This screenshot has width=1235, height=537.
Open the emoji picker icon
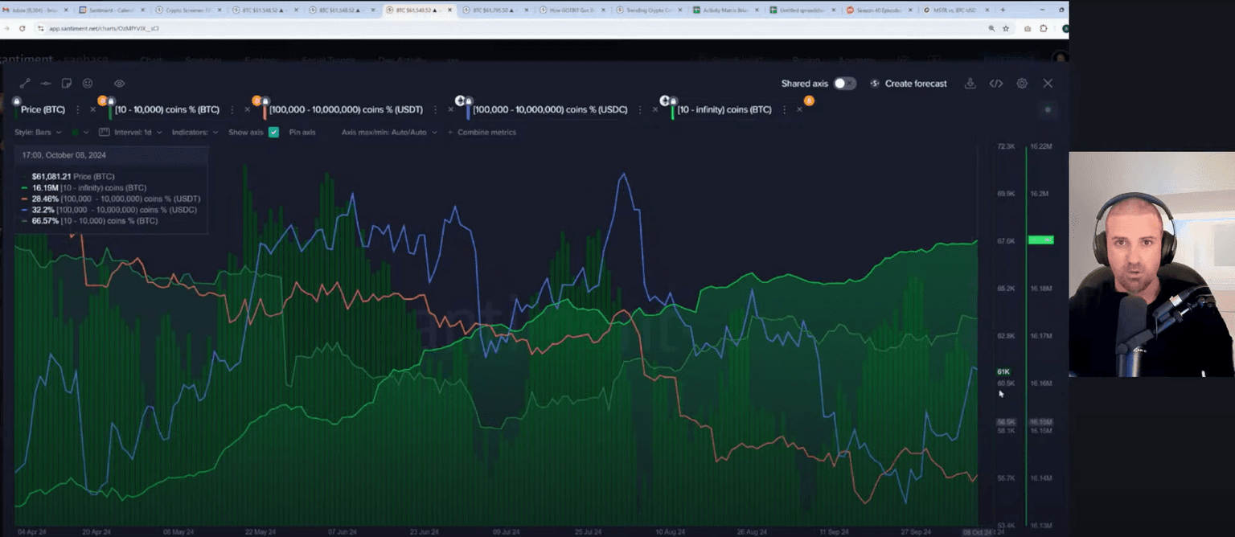pos(88,84)
